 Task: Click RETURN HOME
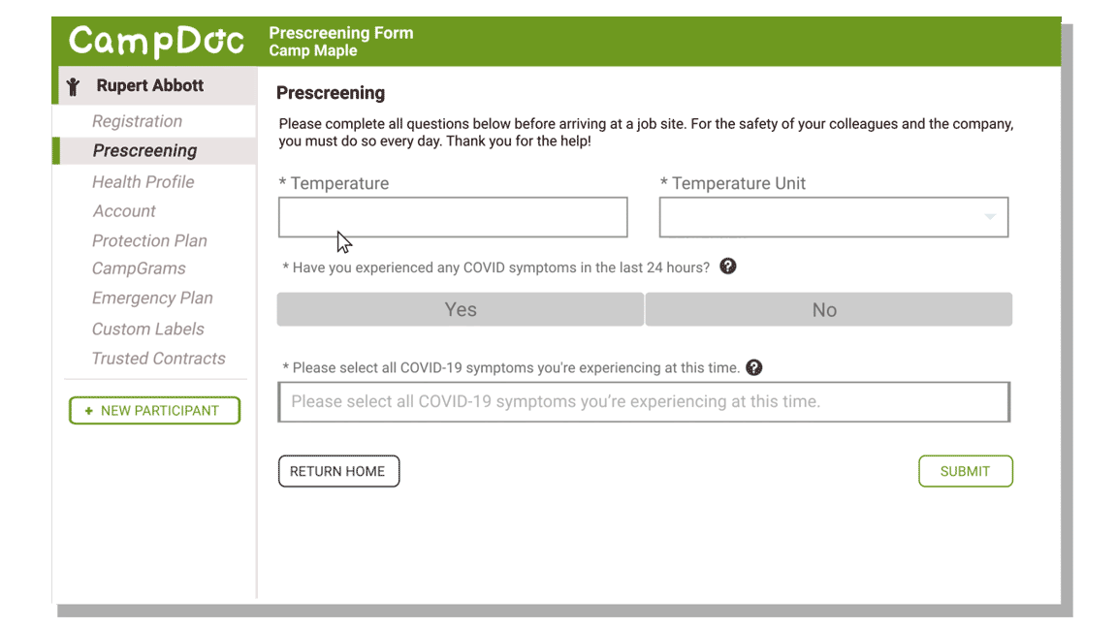[x=338, y=471]
